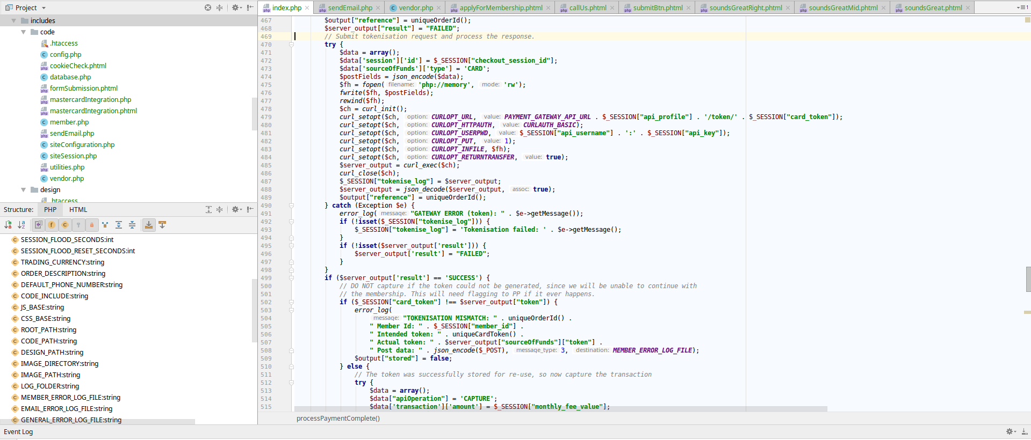Click Project tree vertical scrollbar
1031x440 pixels.
pyautogui.click(x=254, y=114)
